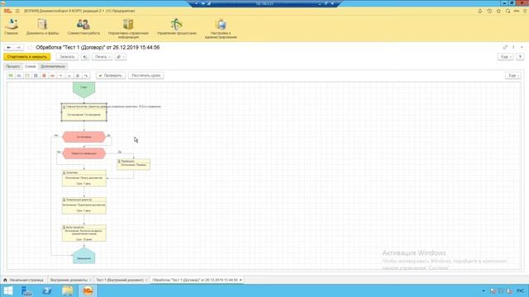
Task: Click the Рассчитать сроки button
Action: pos(145,76)
